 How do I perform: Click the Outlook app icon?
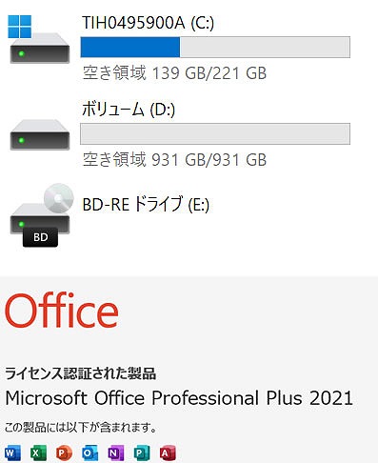coord(90,453)
